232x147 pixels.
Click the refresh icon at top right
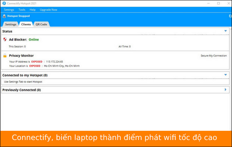pyautogui.click(x=230, y=16)
